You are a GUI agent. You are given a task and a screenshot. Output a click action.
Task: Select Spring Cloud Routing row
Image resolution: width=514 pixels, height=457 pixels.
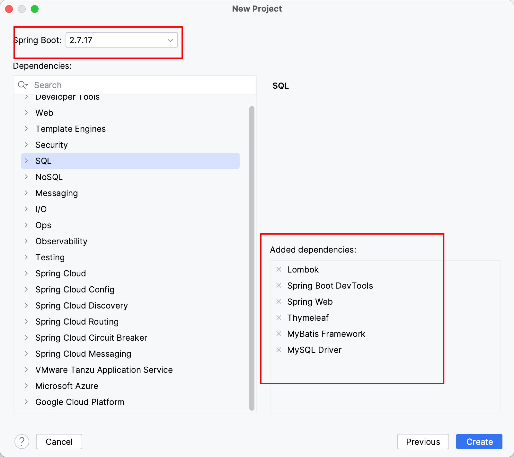(130, 322)
